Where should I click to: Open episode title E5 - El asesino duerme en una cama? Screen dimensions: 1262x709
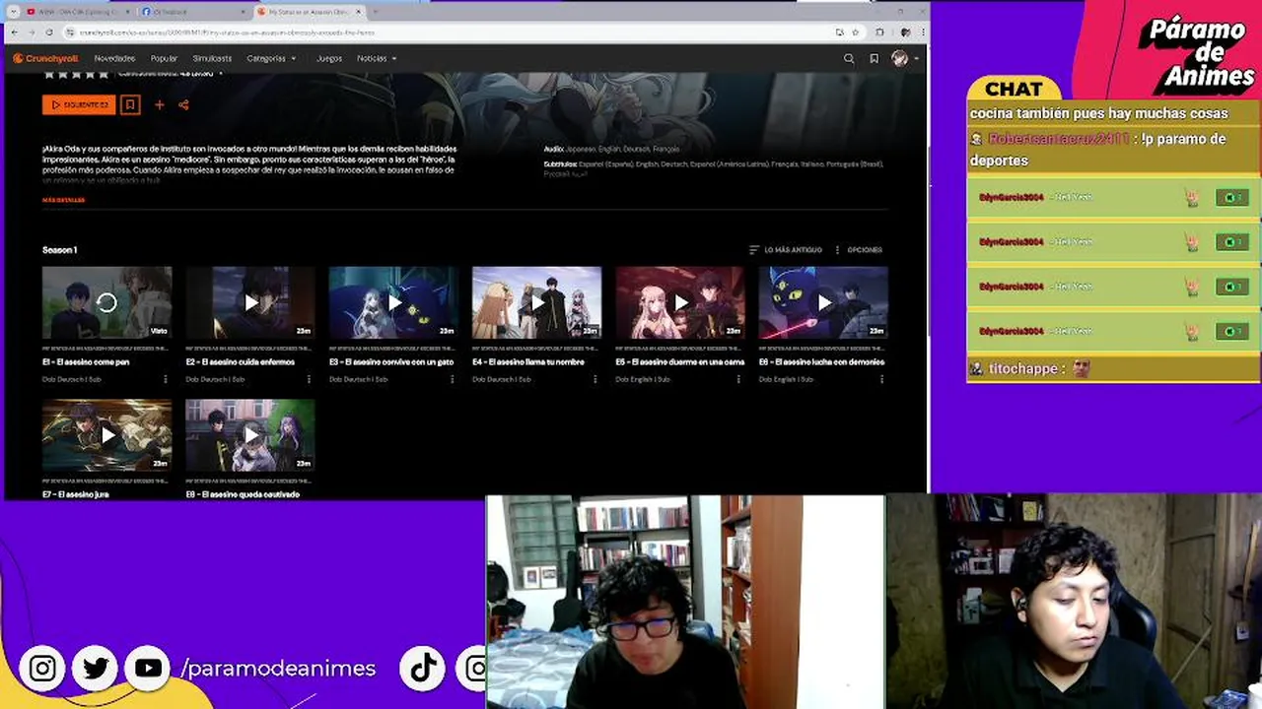(680, 362)
